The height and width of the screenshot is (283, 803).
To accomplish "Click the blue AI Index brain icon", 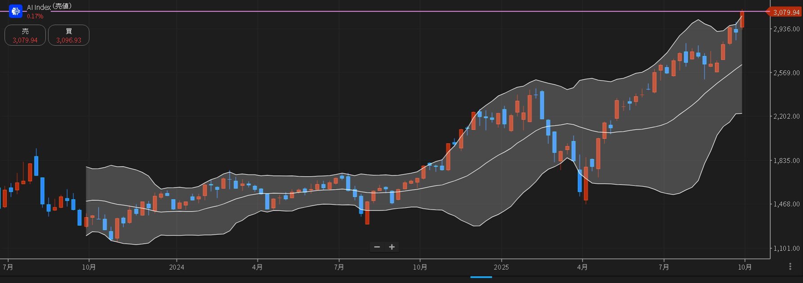I will point(16,11).
